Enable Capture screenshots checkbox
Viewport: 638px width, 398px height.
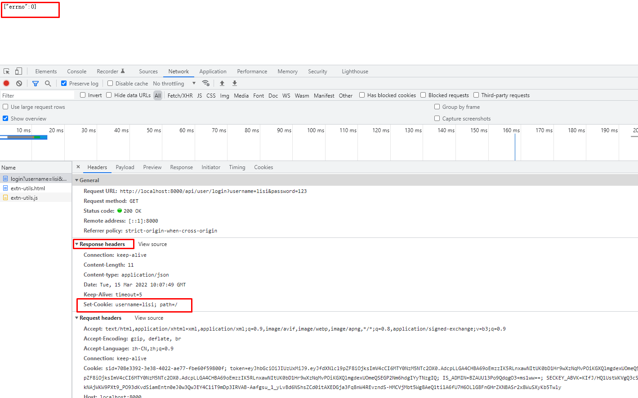click(437, 118)
